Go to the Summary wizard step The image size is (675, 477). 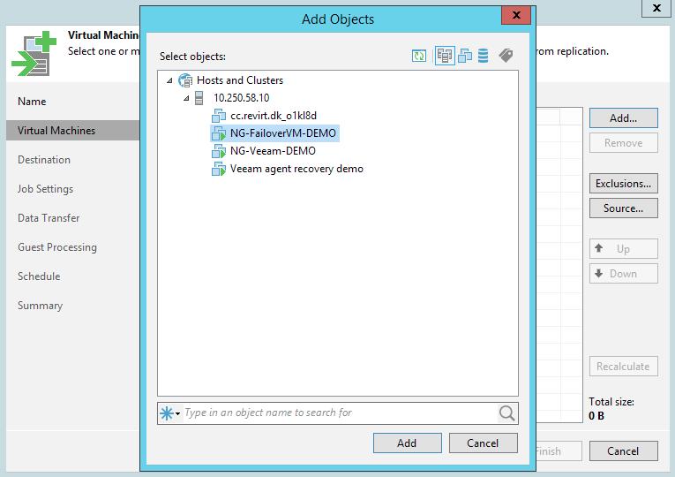click(x=40, y=306)
